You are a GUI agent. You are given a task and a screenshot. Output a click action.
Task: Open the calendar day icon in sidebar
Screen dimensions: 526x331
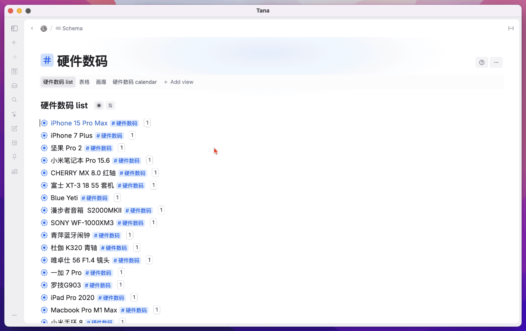pyautogui.click(x=14, y=71)
